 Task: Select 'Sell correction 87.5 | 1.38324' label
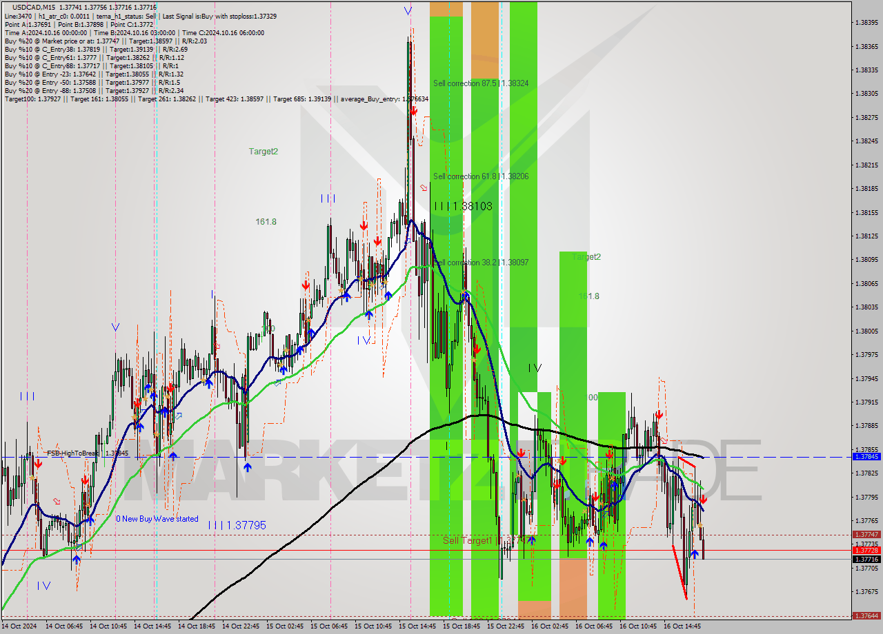(481, 83)
